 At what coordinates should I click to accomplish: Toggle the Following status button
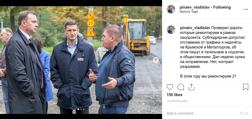(222, 7)
